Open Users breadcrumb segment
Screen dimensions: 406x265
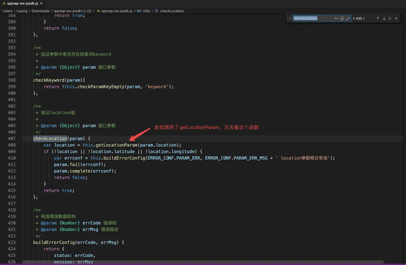(x=7, y=11)
